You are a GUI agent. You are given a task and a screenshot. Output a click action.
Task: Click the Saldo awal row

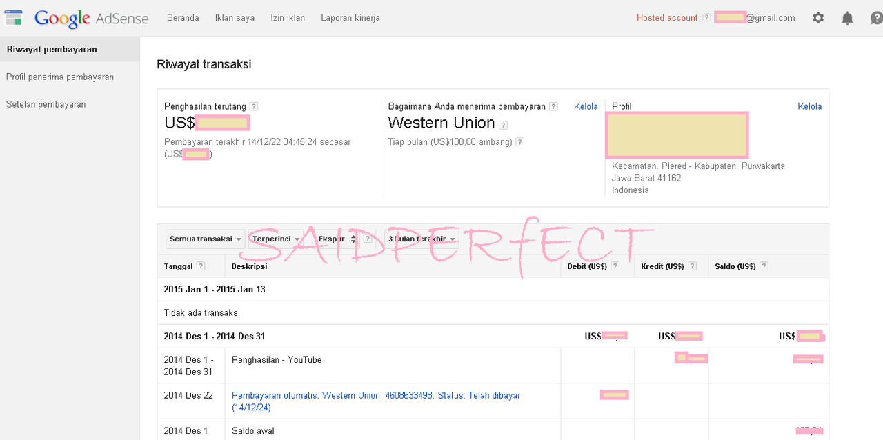[493, 430]
